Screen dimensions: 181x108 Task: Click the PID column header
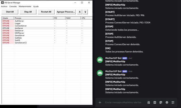[x=59, y=18]
